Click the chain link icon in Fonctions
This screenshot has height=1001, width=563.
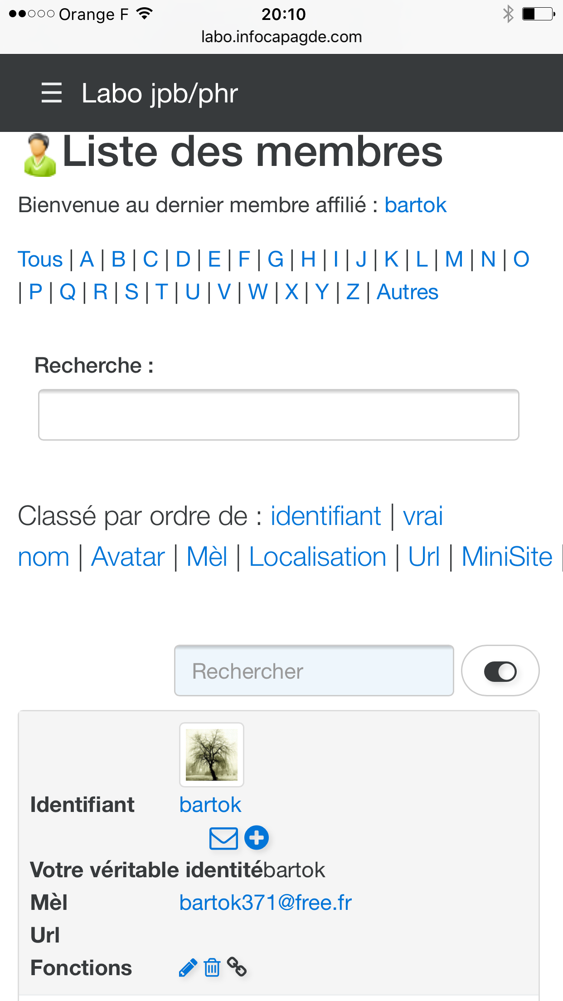click(237, 967)
